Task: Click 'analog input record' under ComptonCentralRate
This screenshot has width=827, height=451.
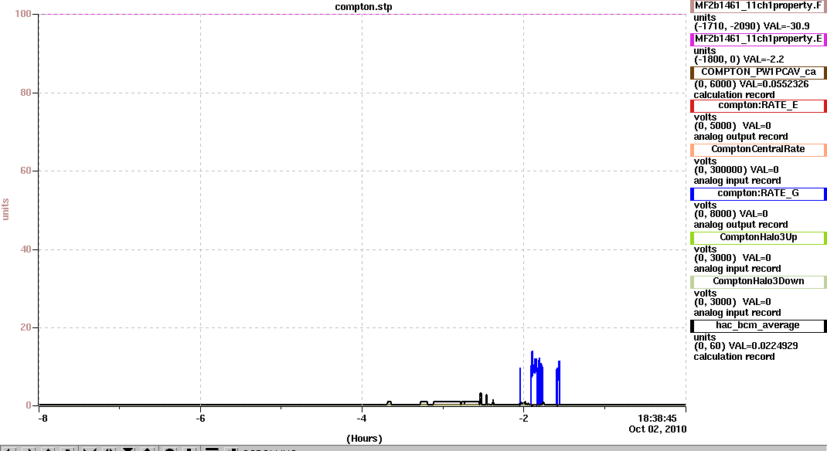Action: click(737, 180)
